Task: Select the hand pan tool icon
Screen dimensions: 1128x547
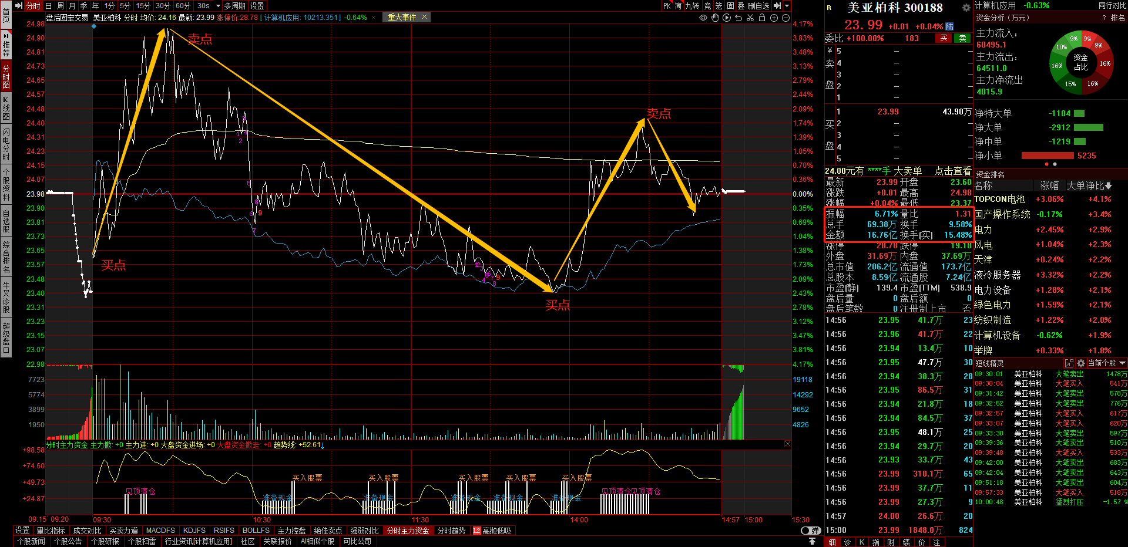Action: (x=715, y=18)
